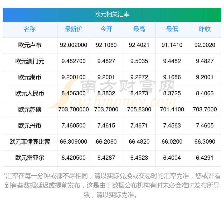Select the 最高 column header
The width and height of the screenshot is (224, 203).
coord(139,29)
